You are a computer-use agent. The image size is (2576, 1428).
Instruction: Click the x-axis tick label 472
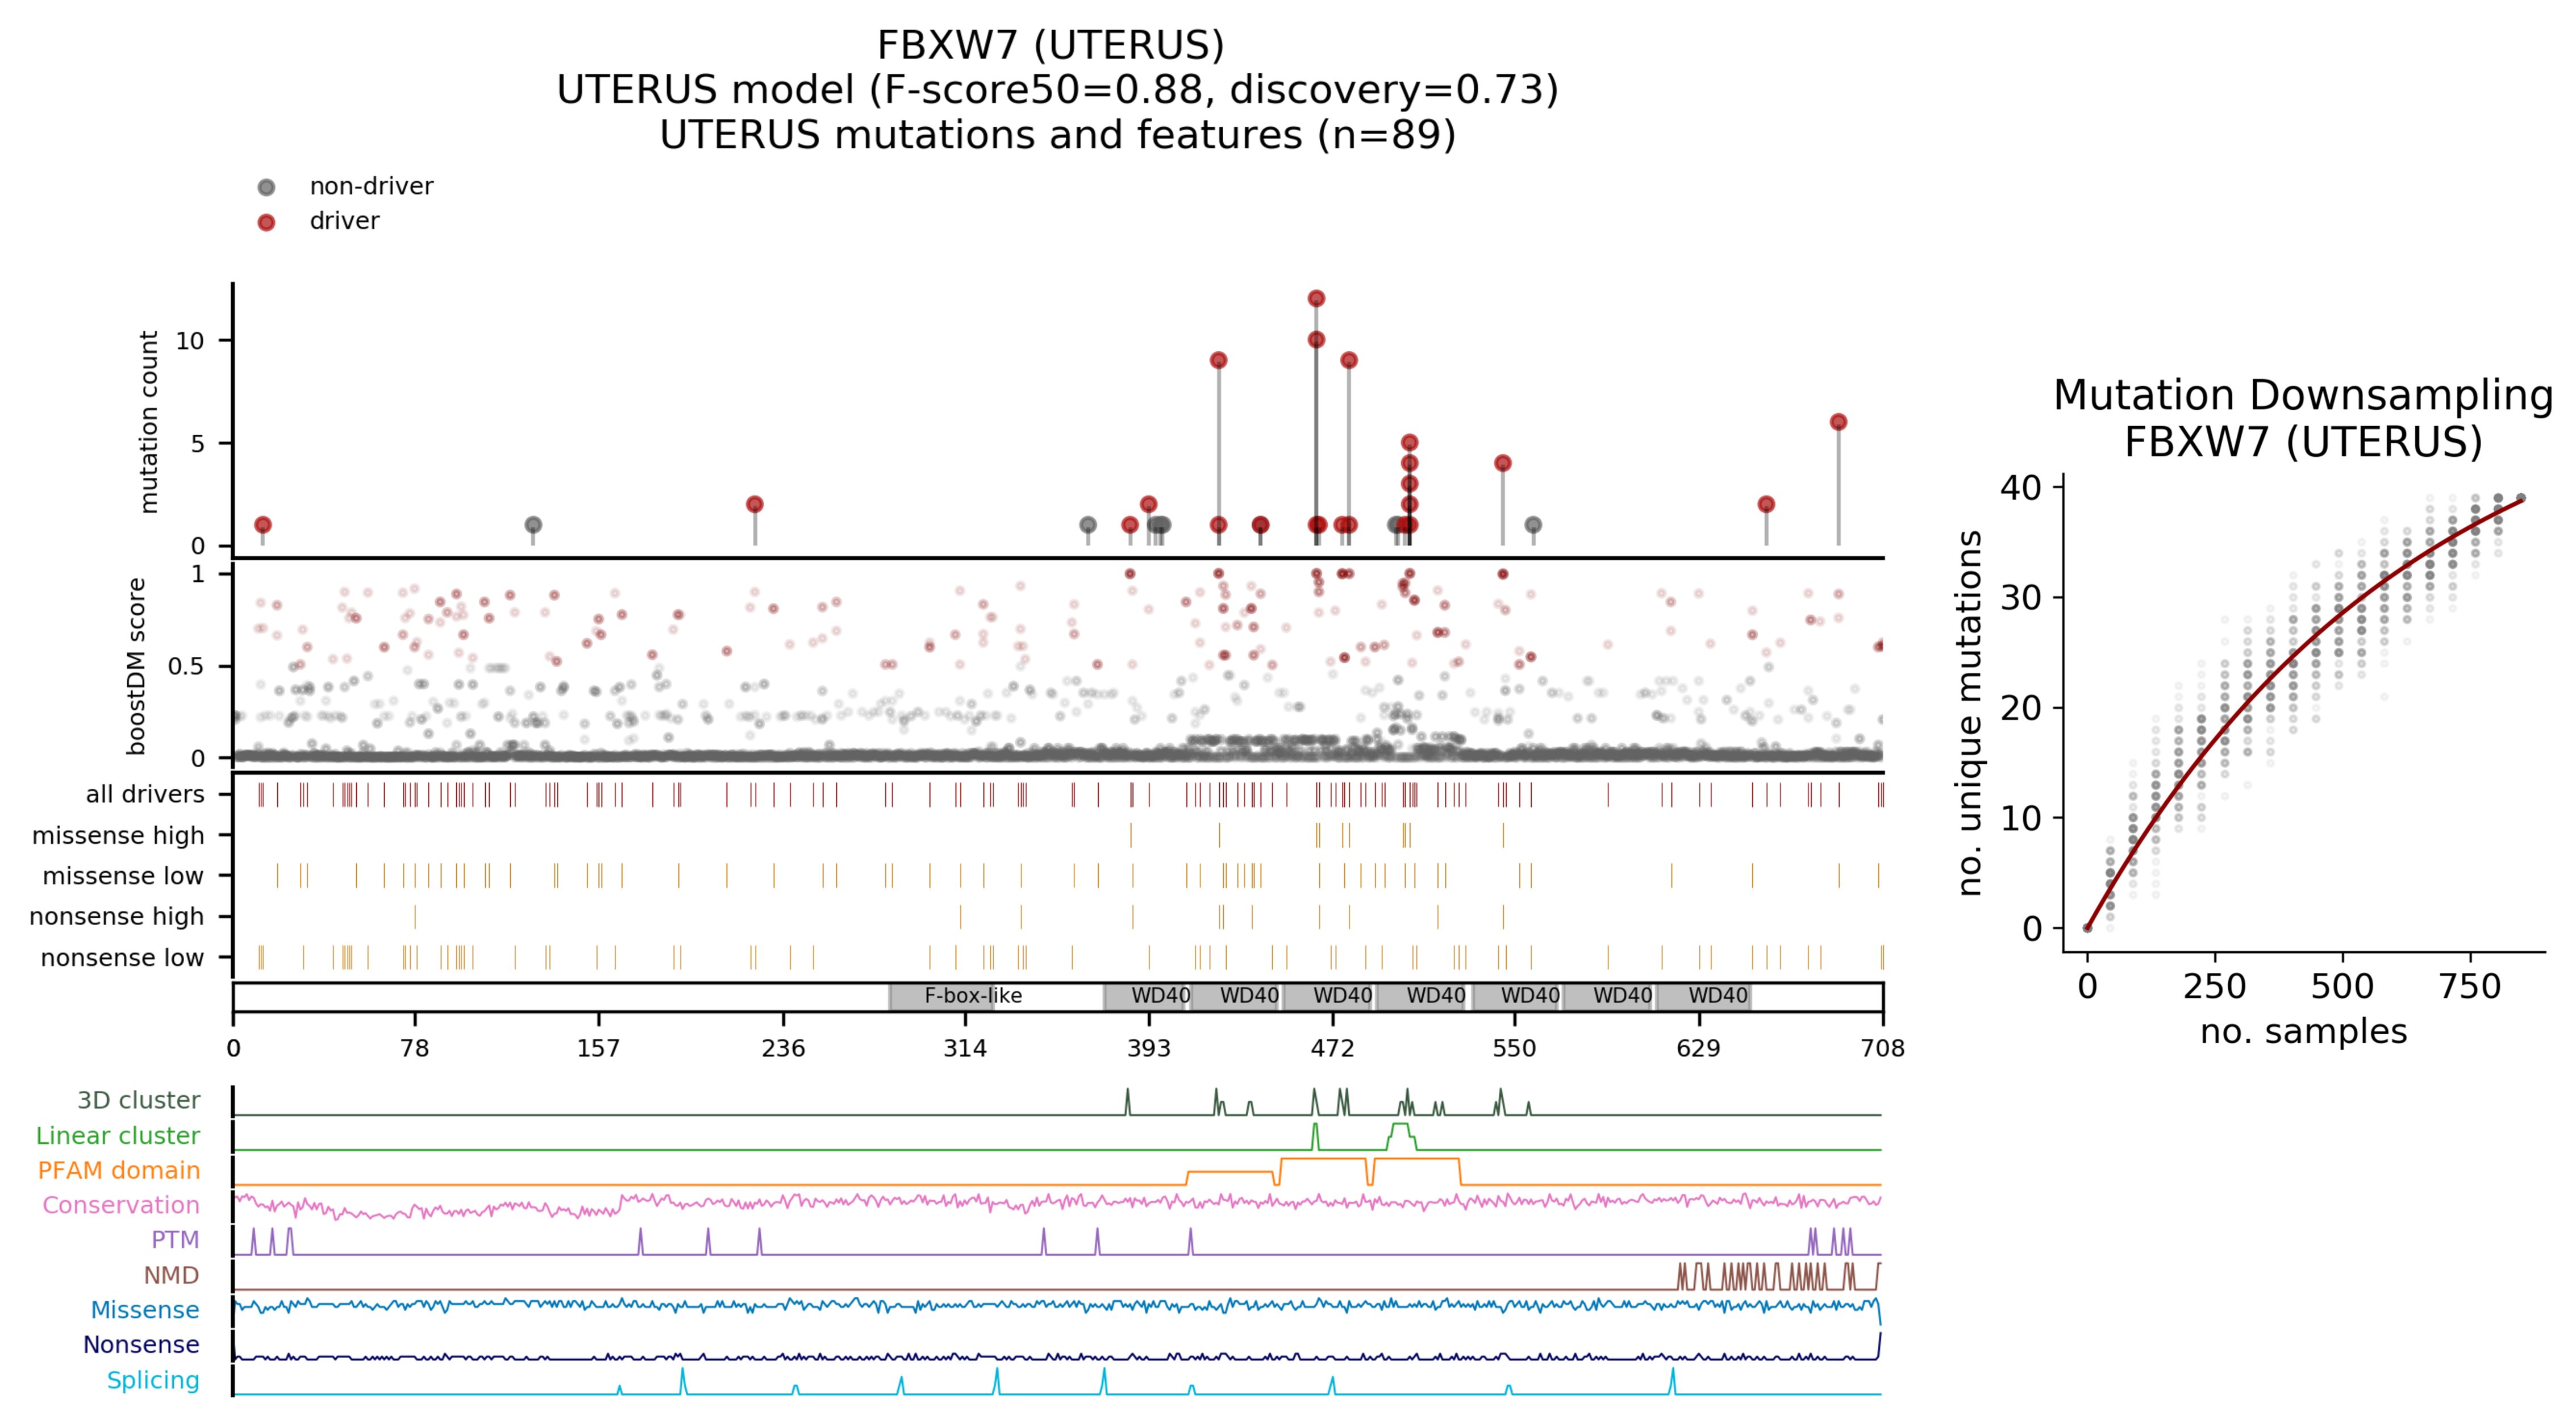[x=1332, y=1048]
